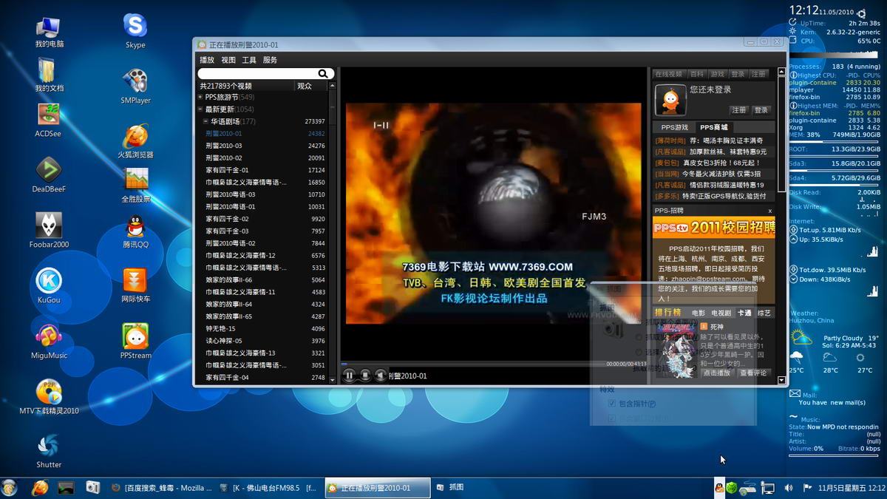Collapse the 最新更新 category
Screen dimensions: 887x499
[x=200, y=109]
